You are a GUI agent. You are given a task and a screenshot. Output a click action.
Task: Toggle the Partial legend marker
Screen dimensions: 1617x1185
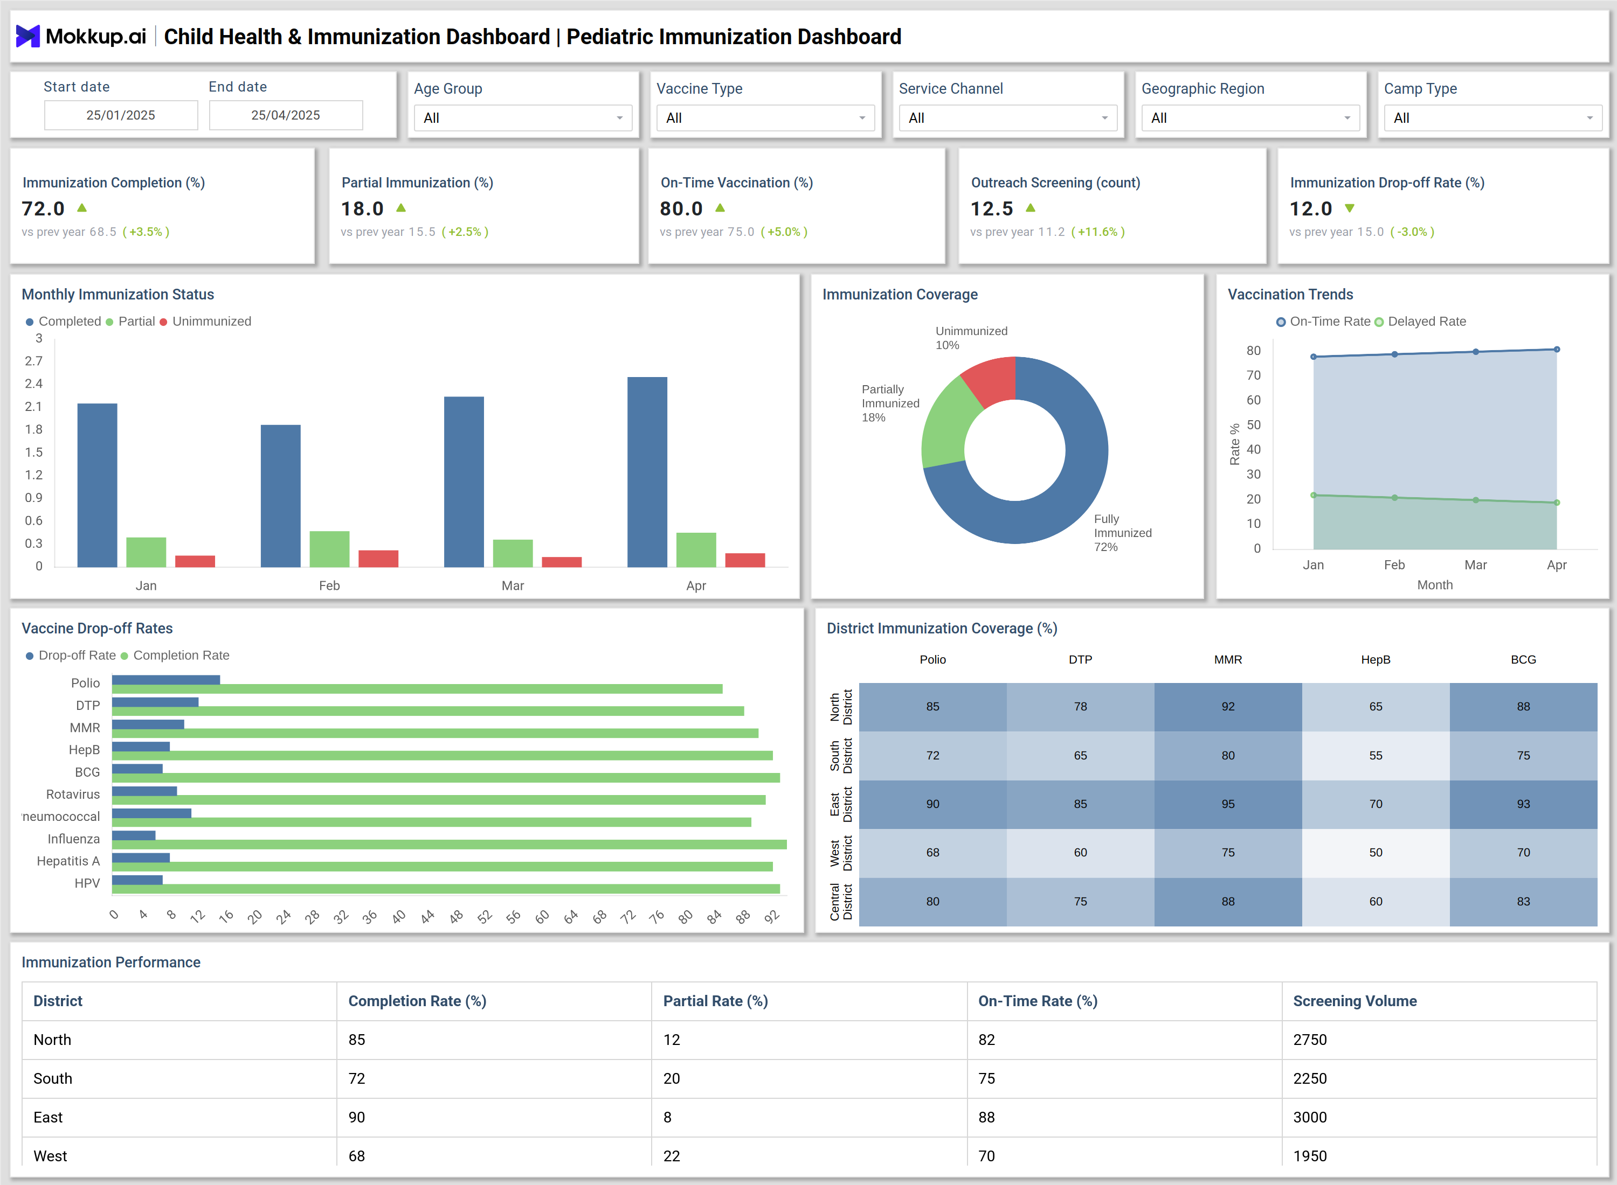point(110,322)
